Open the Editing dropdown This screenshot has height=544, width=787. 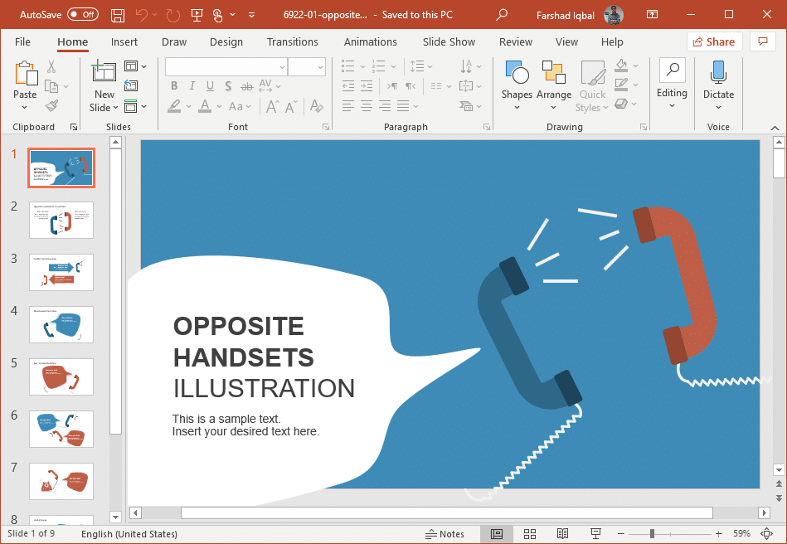coord(672,94)
